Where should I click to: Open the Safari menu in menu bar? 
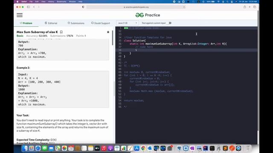[x=24, y=2]
